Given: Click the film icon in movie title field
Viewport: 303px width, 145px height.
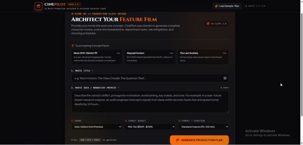Looking at the screenshot, I should pos(225,78).
